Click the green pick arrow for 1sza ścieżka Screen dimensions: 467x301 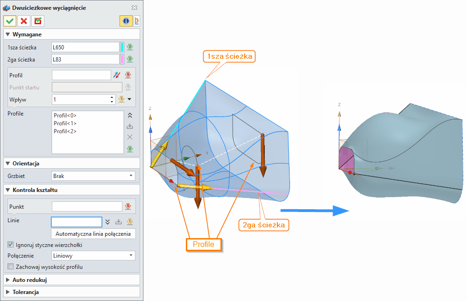(130, 47)
